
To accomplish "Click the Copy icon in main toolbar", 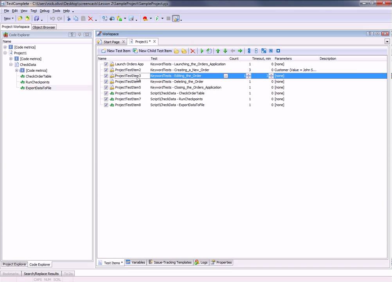I will point(76,18).
